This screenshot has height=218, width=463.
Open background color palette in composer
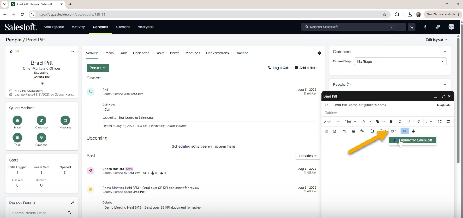pyautogui.click(x=380, y=122)
